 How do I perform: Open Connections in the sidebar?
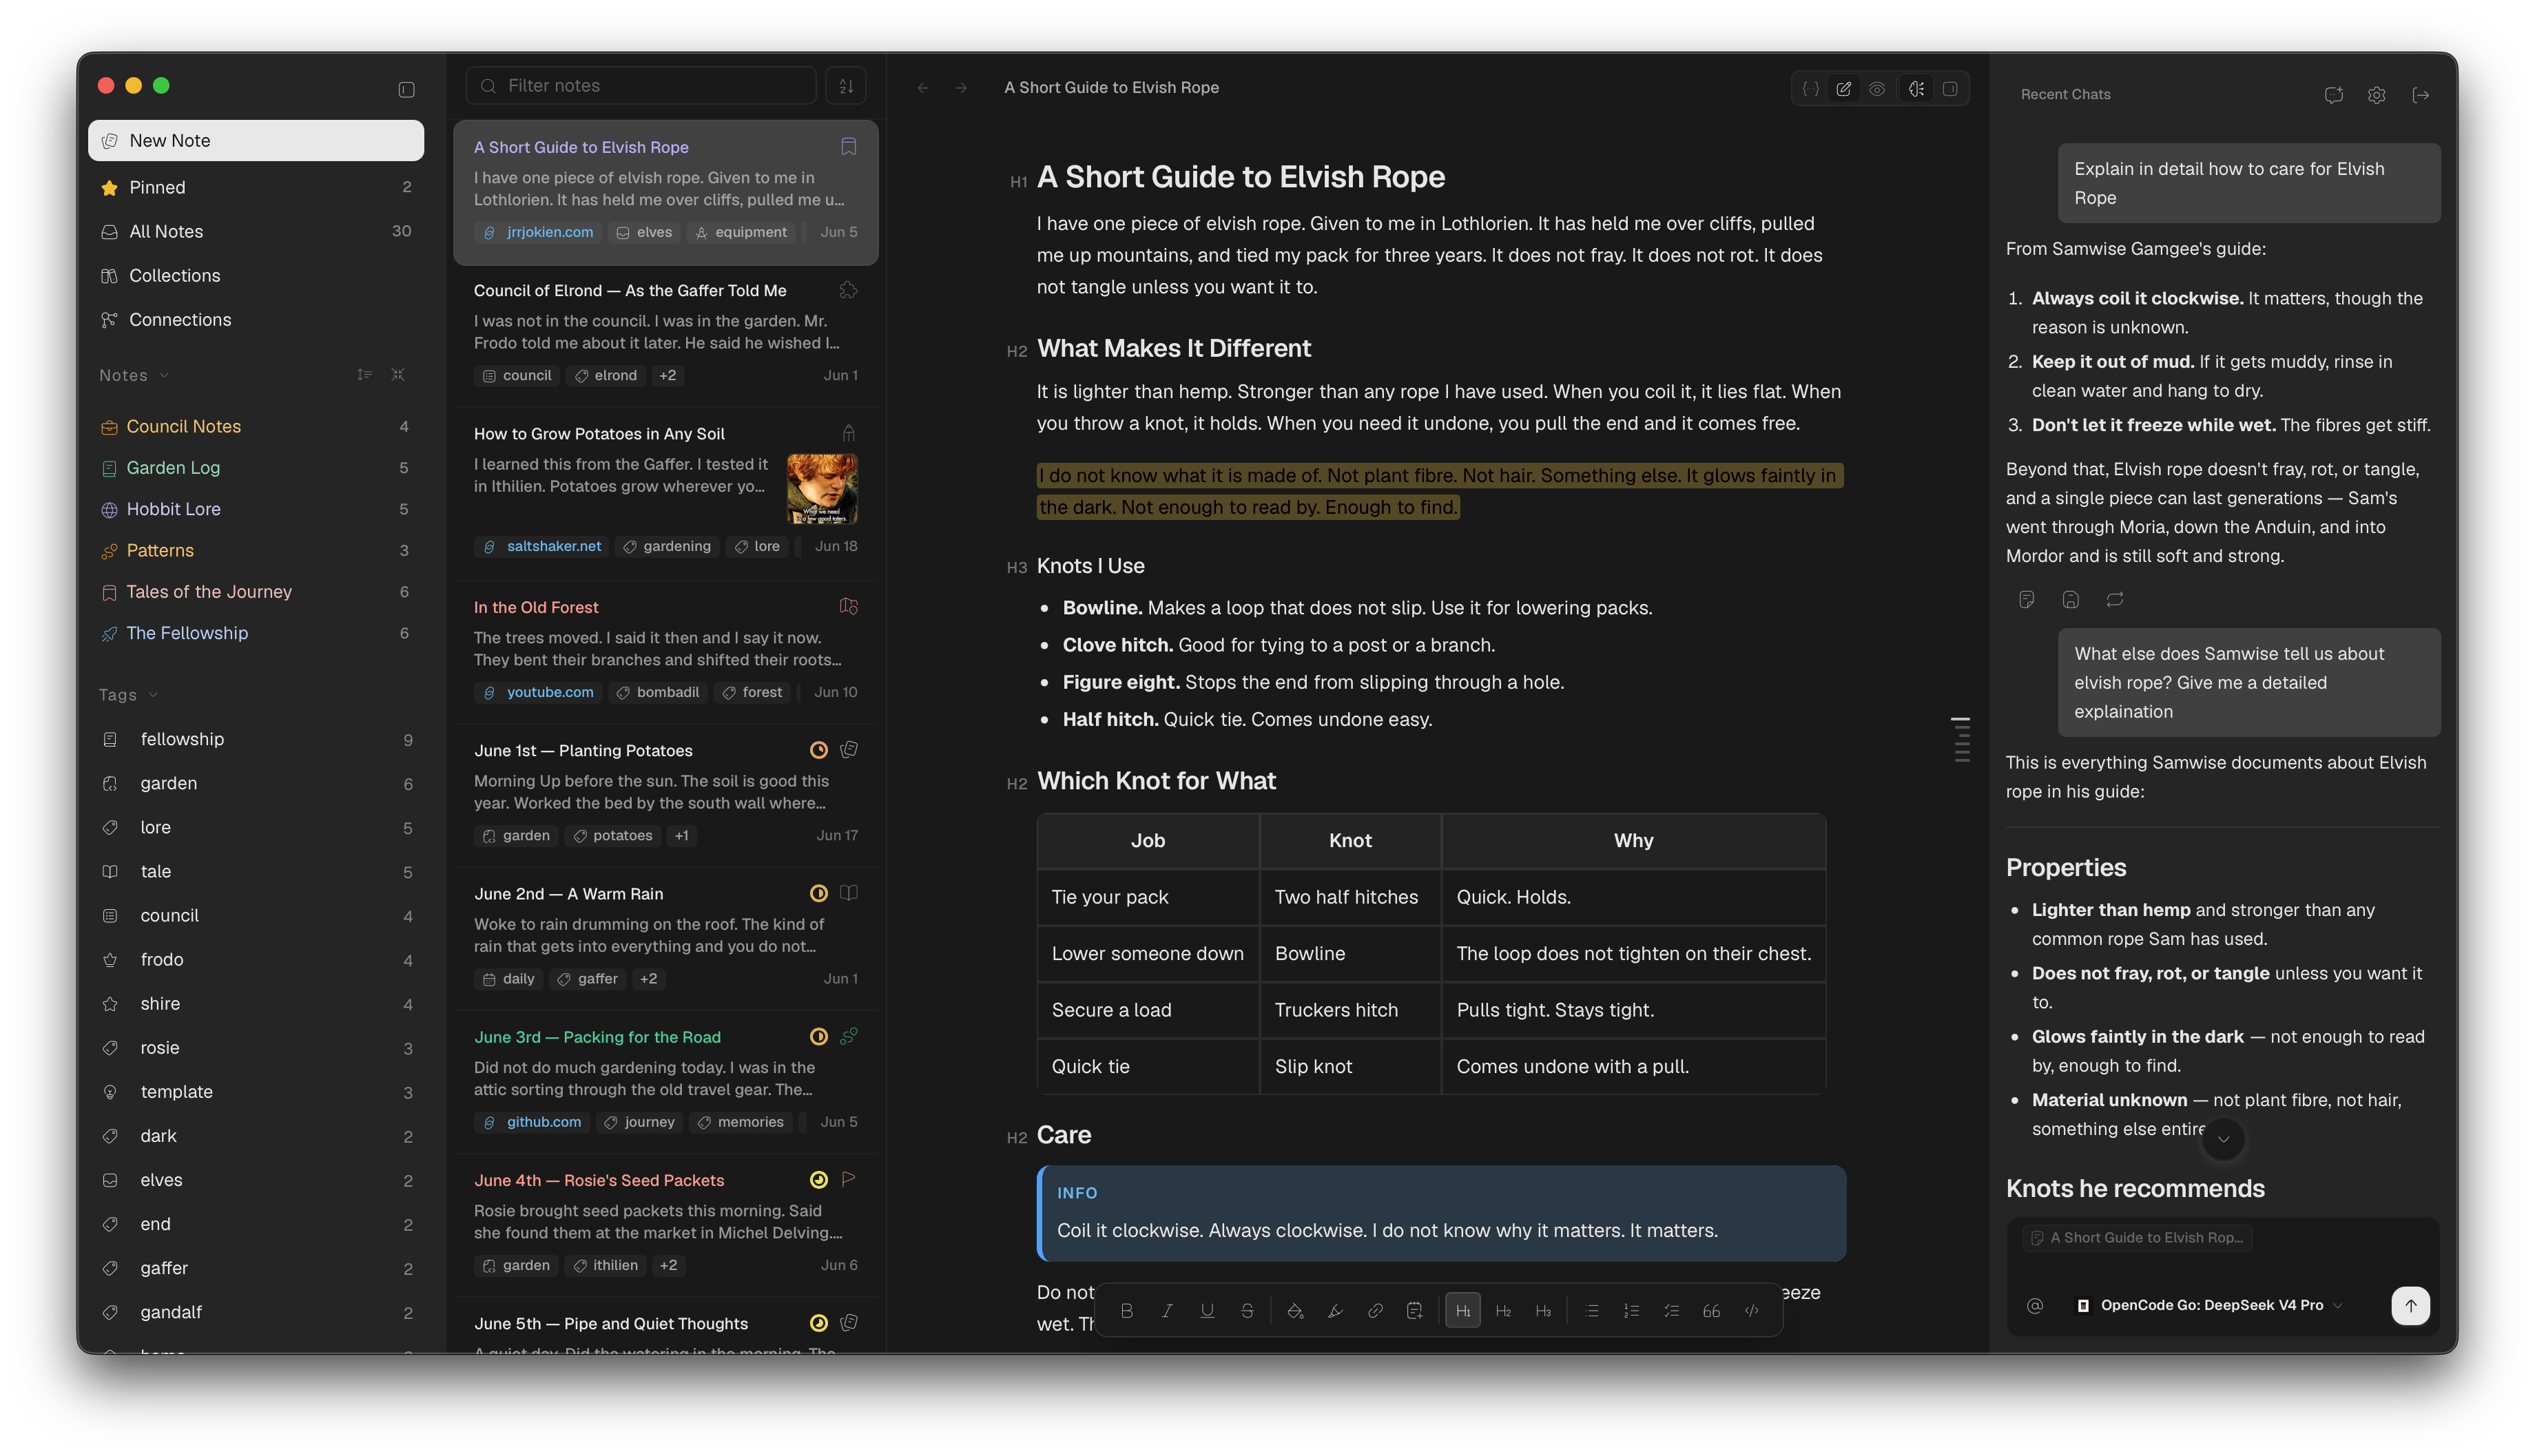[256, 319]
